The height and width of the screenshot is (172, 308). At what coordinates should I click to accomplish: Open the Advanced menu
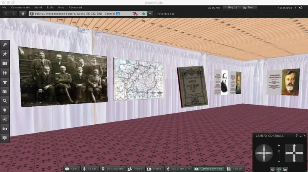pos(75,8)
